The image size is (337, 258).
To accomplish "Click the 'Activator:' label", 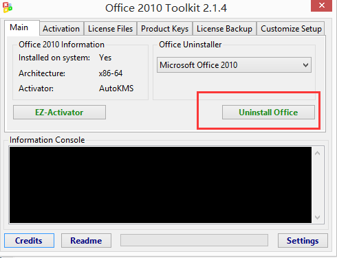I will coord(36,89).
